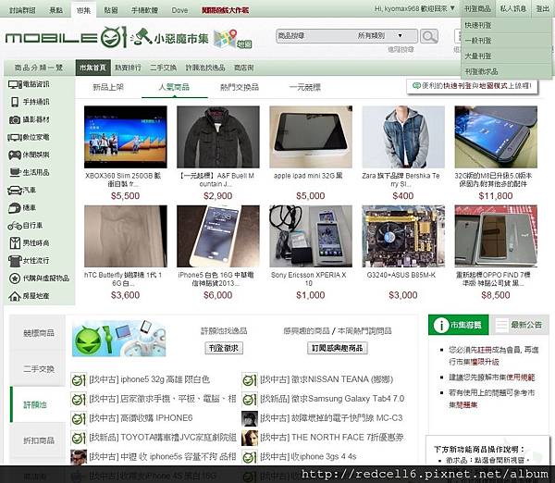
Task: Open the 刊登商品 dropdown menu
Action: click(x=477, y=9)
